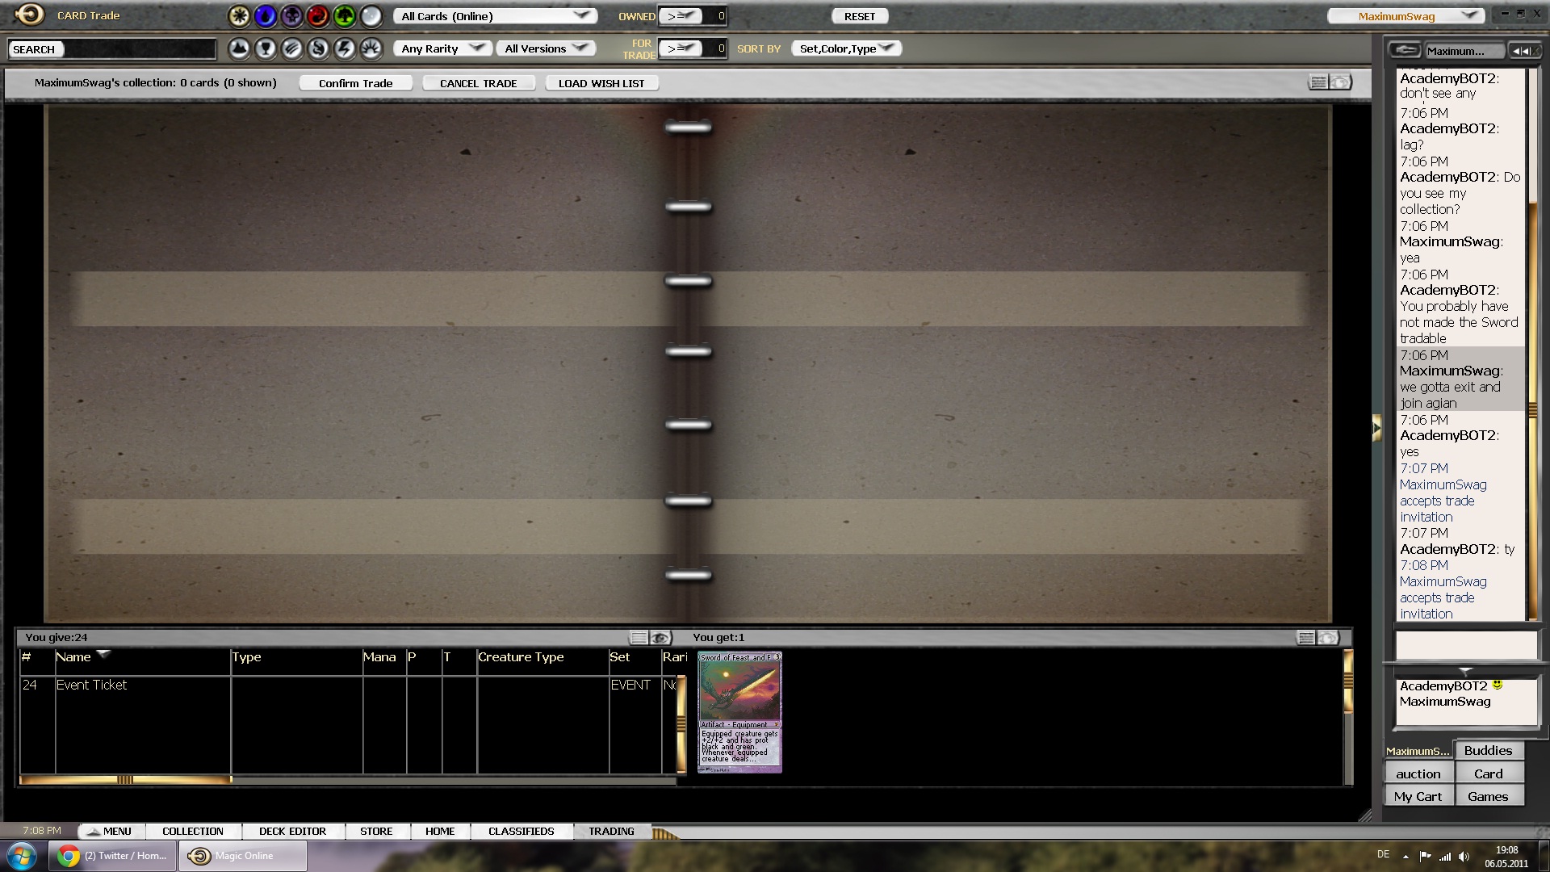Filter cards by green tree mana symbol
1550x872 pixels.
[345, 15]
